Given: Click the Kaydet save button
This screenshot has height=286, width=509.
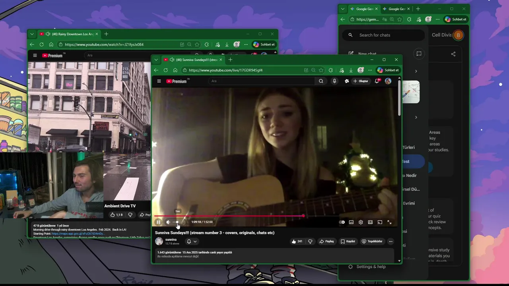Looking at the screenshot, I should (348, 241).
